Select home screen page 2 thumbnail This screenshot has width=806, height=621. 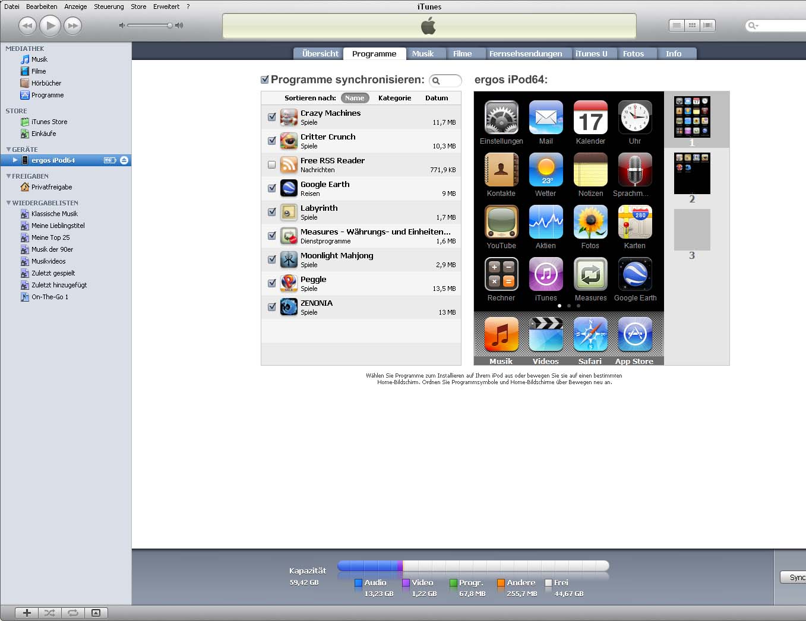tap(692, 173)
